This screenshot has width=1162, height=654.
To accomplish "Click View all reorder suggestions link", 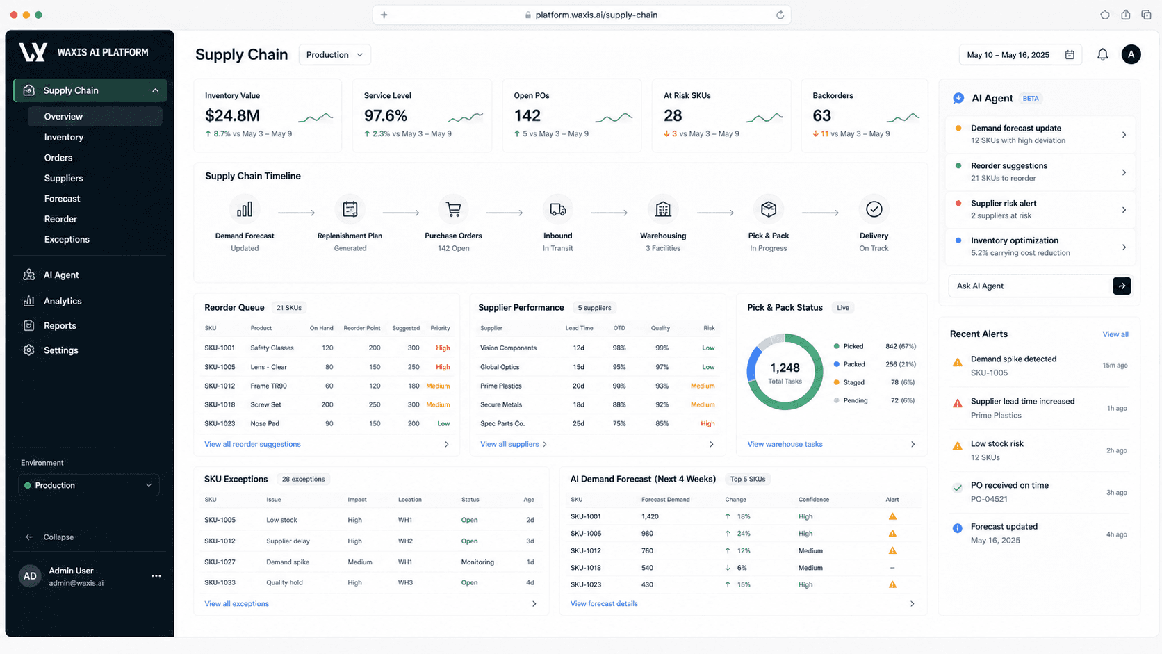I will point(252,444).
